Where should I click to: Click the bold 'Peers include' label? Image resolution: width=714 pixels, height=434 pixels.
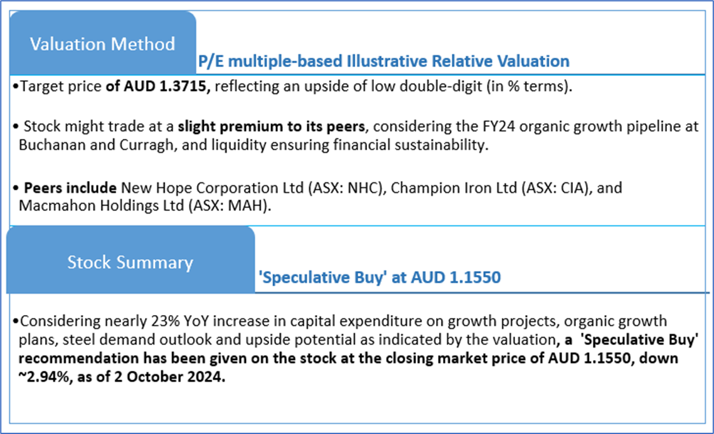coord(70,188)
